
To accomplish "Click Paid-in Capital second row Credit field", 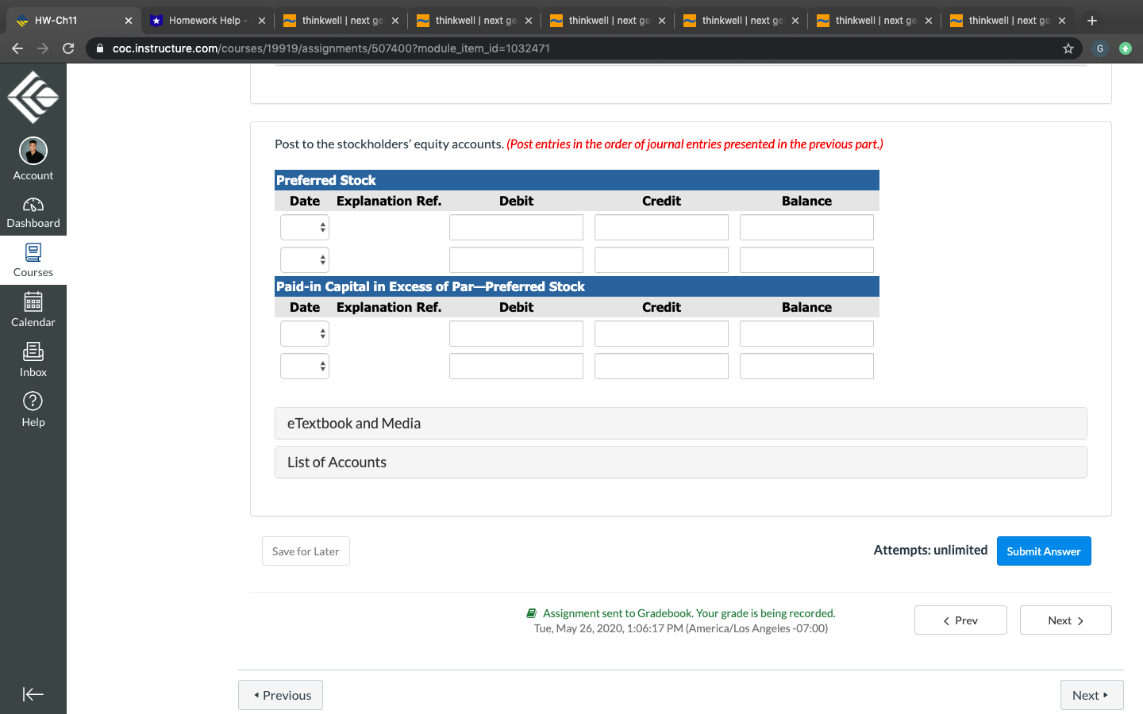I will [661, 366].
